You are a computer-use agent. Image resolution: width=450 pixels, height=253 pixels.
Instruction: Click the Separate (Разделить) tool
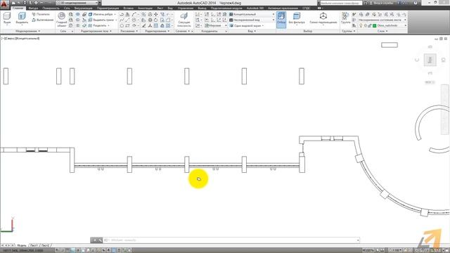pos(99,25)
